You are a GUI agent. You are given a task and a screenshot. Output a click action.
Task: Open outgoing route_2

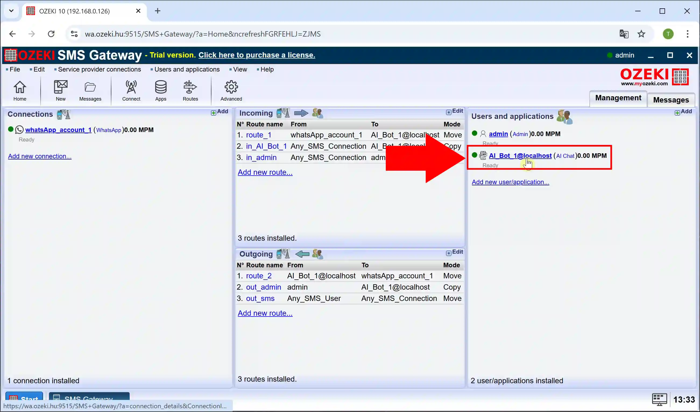pyautogui.click(x=259, y=276)
